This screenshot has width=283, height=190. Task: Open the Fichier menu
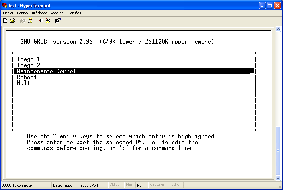(x=8, y=13)
